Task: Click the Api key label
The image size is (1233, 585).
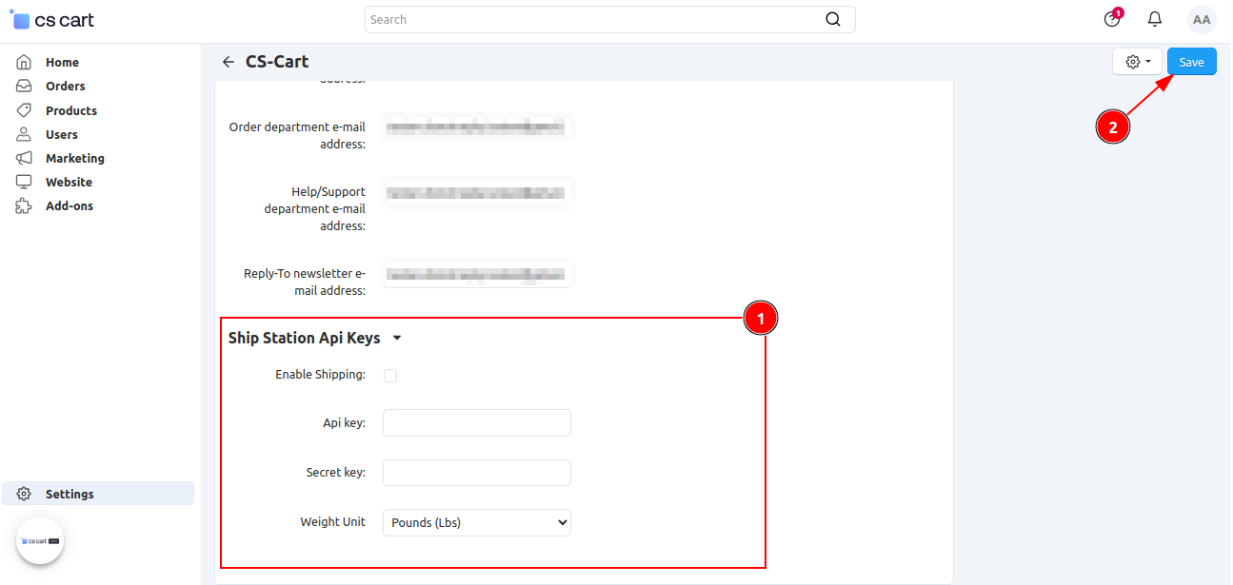Action: coord(344,423)
